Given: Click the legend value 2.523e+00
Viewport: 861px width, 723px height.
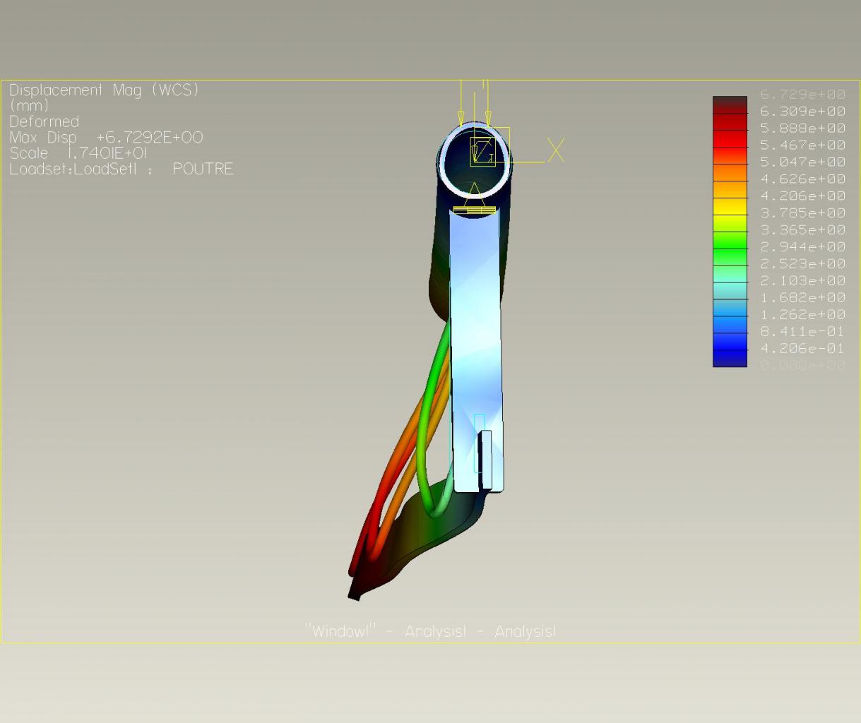Looking at the screenshot, I should 802,263.
